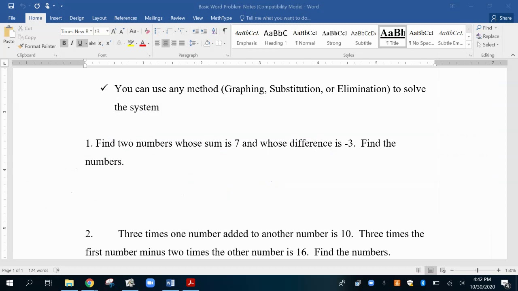Expand the Styles gallery more button

point(469,45)
